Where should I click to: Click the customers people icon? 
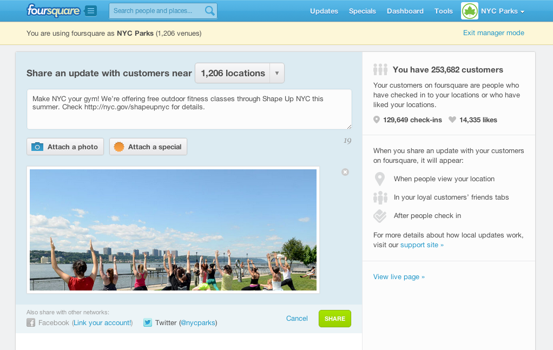click(x=380, y=69)
